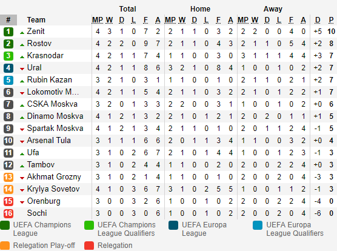The height and width of the screenshot is (251, 337).
Task: Click the green up arrow beside Rostov
Action: (x=22, y=45)
